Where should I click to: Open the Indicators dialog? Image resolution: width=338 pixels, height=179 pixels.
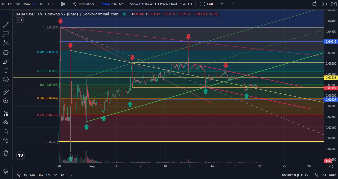coord(83,4)
